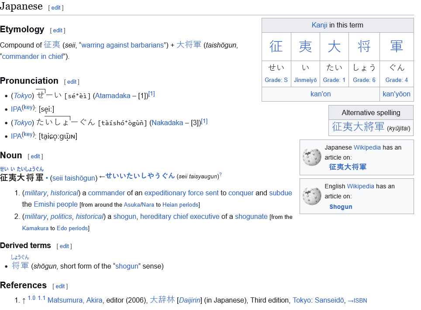Image resolution: width=421 pixels, height=310 pixels.
Task: Click the 'Grade: 1' link
Action: pos(334,80)
